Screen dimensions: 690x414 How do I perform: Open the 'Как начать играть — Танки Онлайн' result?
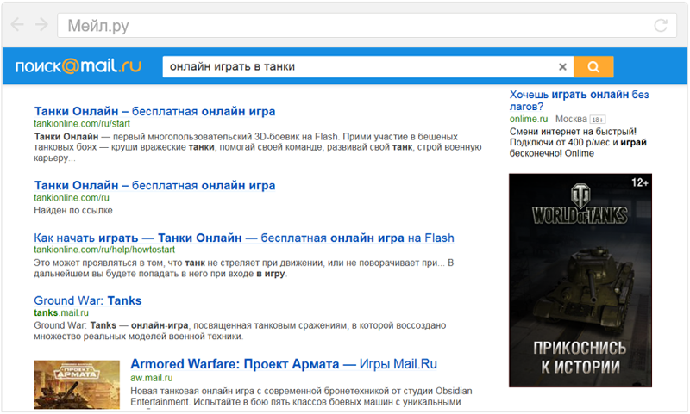(244, 238)
